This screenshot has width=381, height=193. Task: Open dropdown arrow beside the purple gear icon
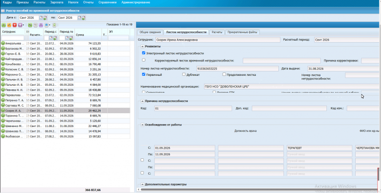(23, 25)
